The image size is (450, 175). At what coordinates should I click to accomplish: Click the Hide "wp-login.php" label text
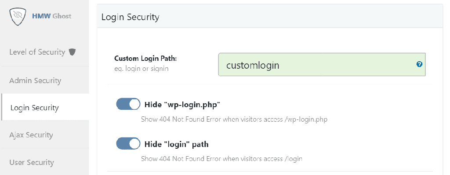pos(182,105)
